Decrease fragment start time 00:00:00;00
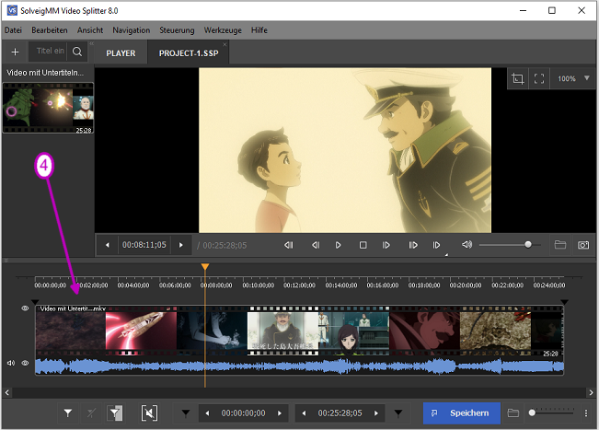This screenshot has width=599, height=430. coord(207,413)
